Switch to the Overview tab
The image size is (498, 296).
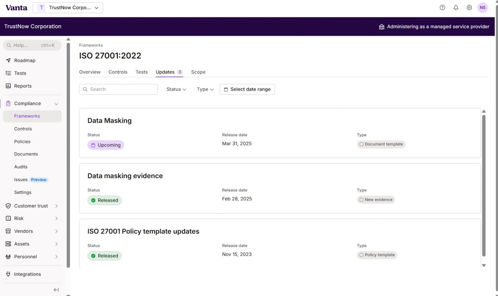point(89,72)
